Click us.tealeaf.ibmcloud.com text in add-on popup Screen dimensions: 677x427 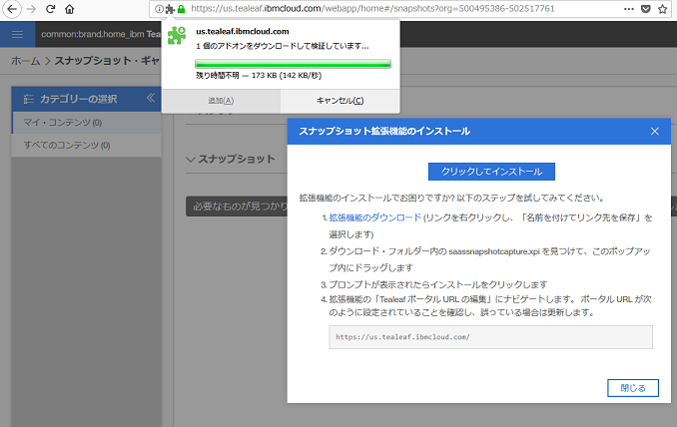[x=243, y=32]
